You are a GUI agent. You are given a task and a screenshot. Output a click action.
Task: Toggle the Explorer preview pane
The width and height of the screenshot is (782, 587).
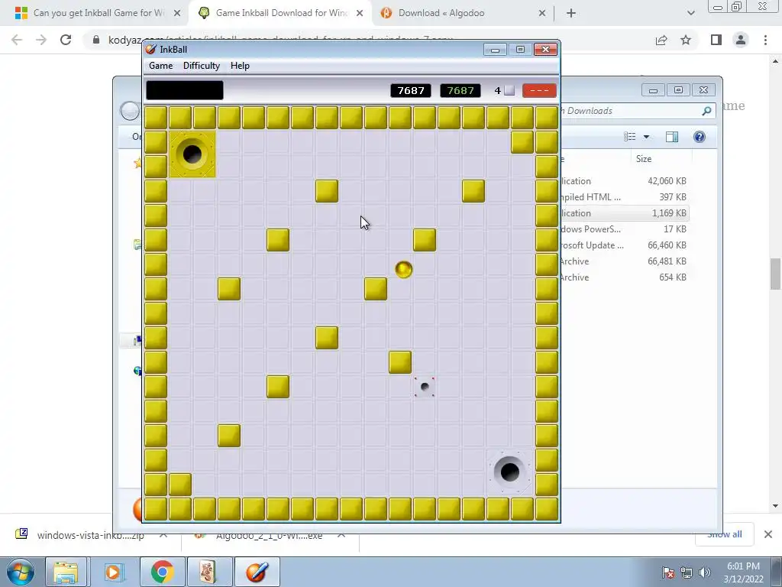pyautogui.click(x=672, y=137)
